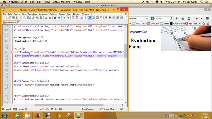The height and width of the screenshot is (119, 212).
Task: Click the Reload button in Firefox
Action: (147, 19)
